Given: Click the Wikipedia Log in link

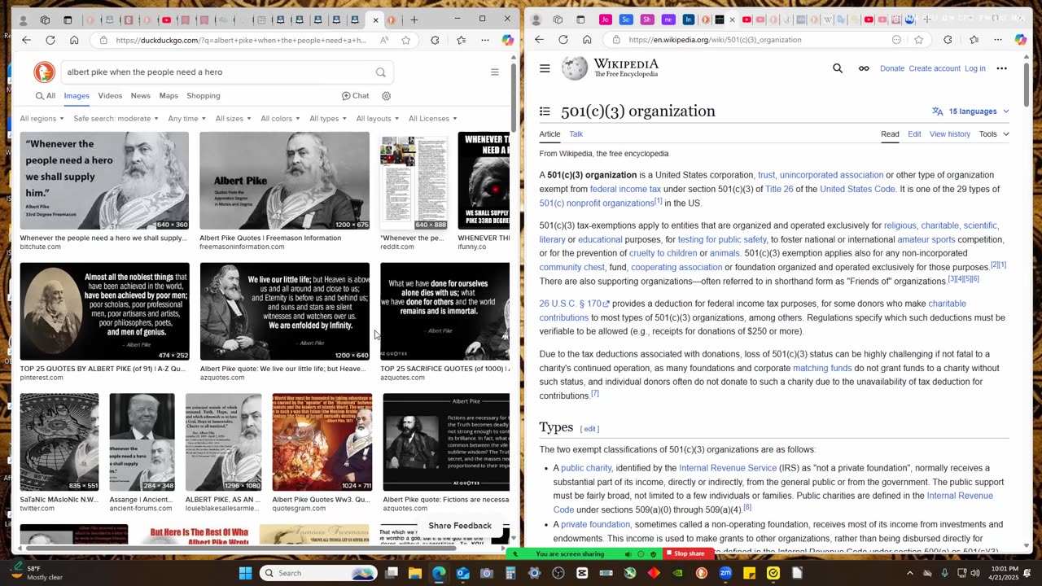Looking at the screenshot, I should click(x=975, y=68).
